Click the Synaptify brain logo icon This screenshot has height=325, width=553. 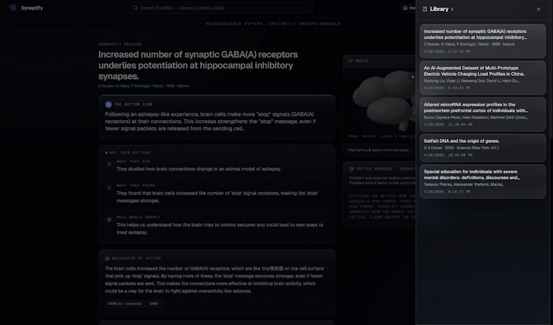[x=12, y=8]
